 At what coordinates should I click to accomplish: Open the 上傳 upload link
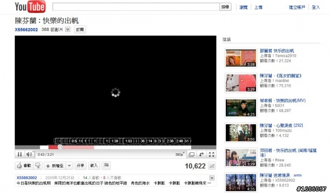[x=258, y=7]
